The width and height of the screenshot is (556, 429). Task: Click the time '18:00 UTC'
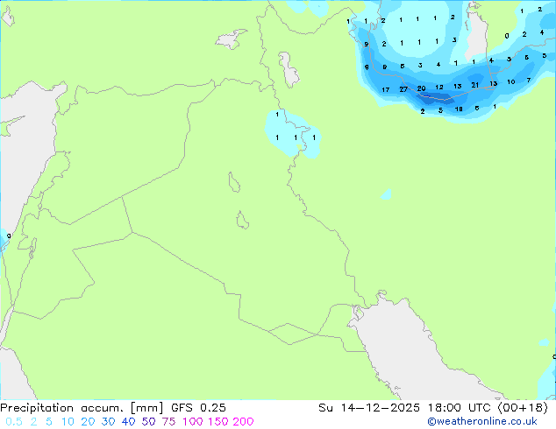pyautogui.click(x=460, y=408)
